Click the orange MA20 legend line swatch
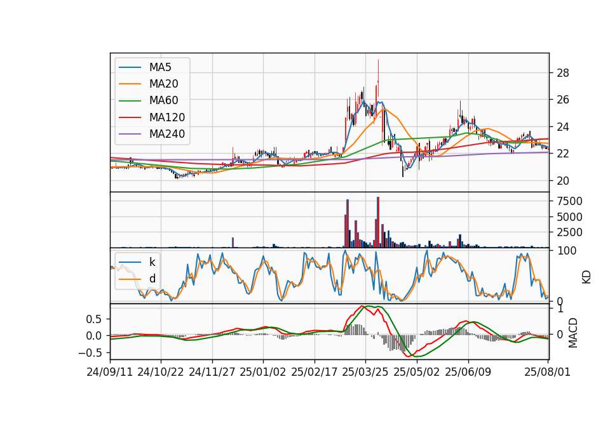Screen dimensions: 610x438 130,84
